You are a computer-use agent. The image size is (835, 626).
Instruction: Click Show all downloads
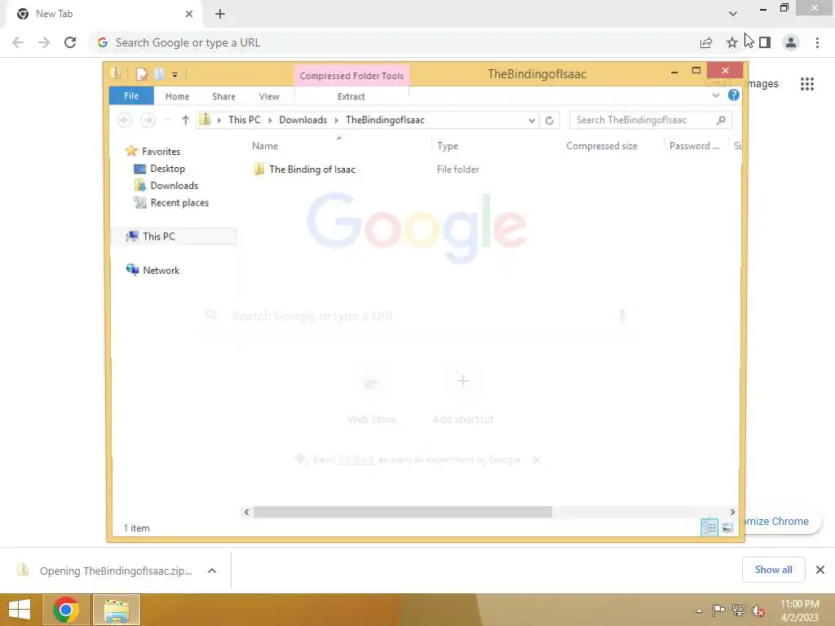point(773,570)
